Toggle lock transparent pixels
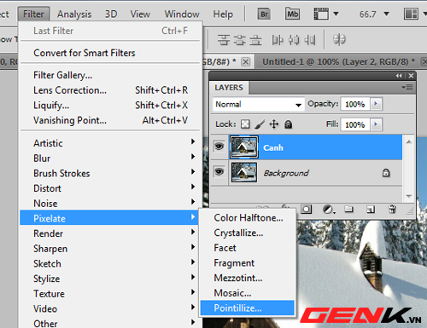This screenshot has width=427, height=328. (245, 124)
